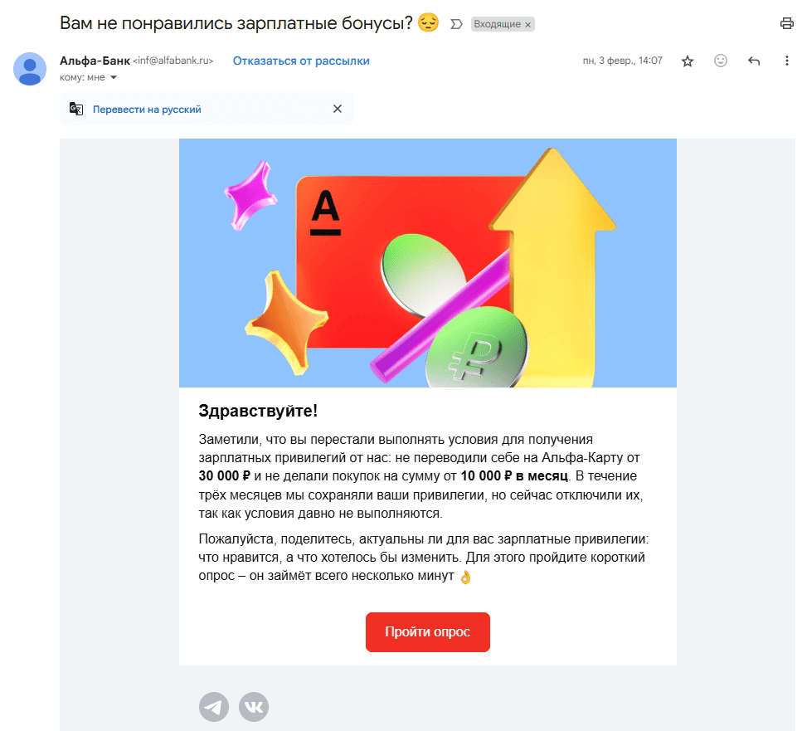Open the Telegram social icon

click(213, 706)
